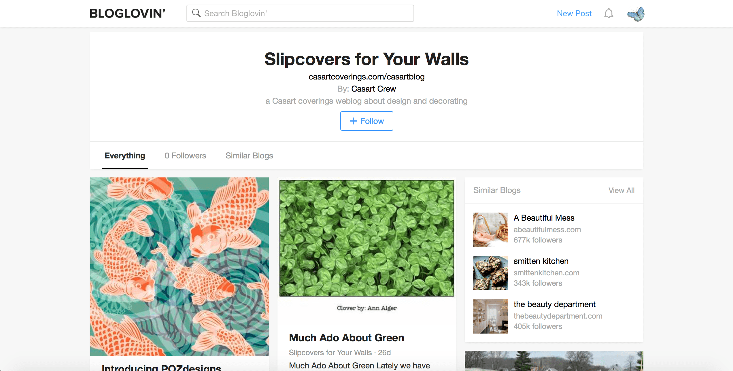Open A Beautiful Mess blog thumbnail

click(x=490, y=230)
